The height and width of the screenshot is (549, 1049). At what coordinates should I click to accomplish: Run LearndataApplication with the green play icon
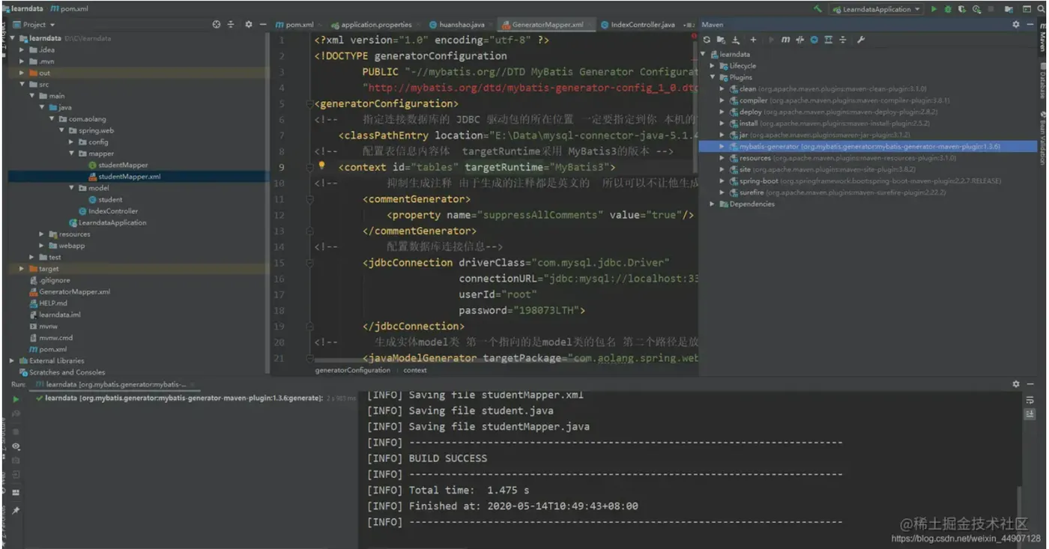point(934,9)
